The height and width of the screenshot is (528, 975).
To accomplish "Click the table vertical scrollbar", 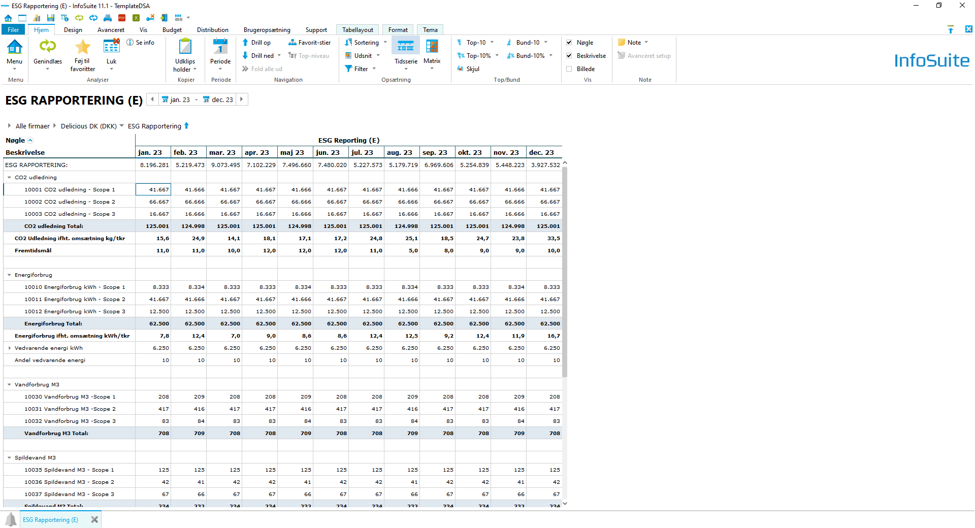I will coord(565,272).
